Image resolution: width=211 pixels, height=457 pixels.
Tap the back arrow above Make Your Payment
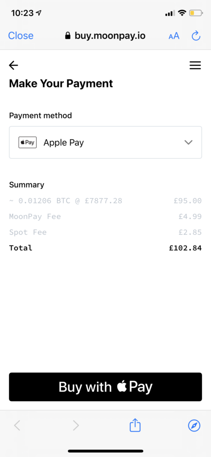[x=13, y=65]
